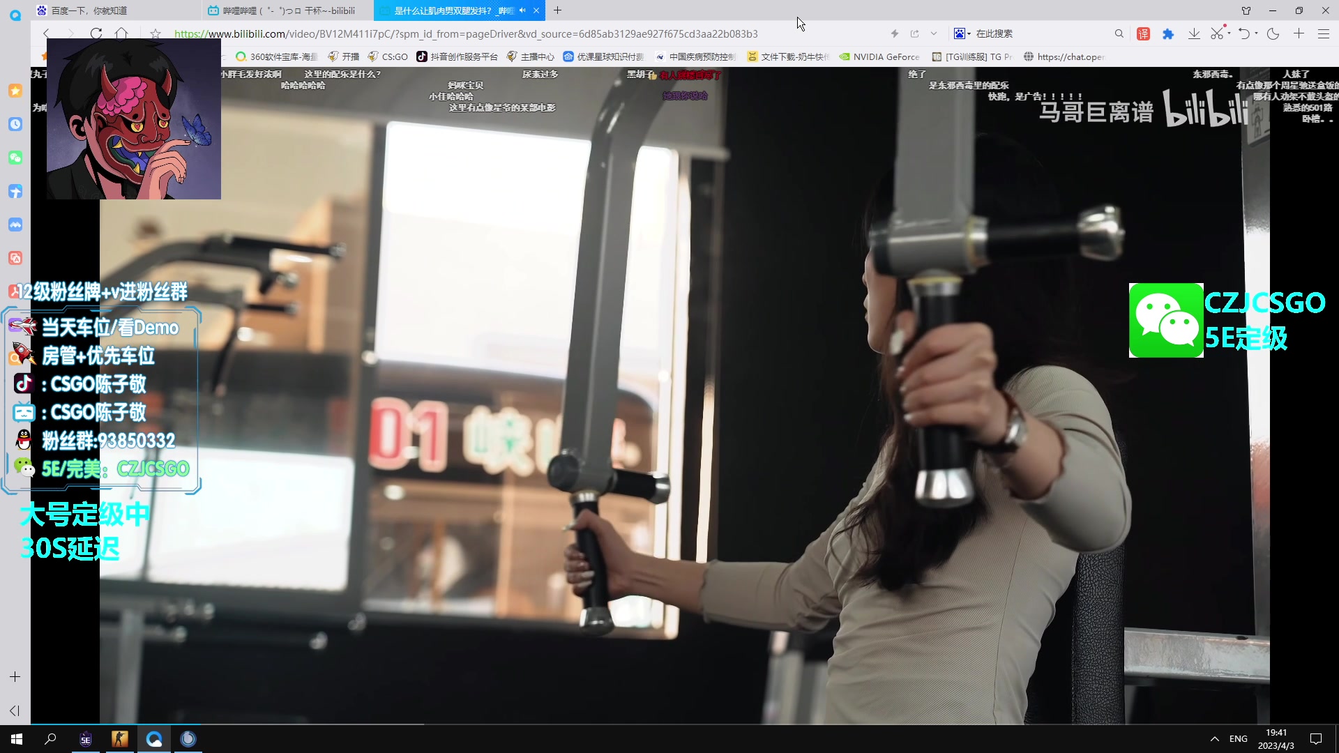The width and height of the screenshot is (1339, 753).
Task: Expand the address bar dropdown chevron
Action: (934, 33)
